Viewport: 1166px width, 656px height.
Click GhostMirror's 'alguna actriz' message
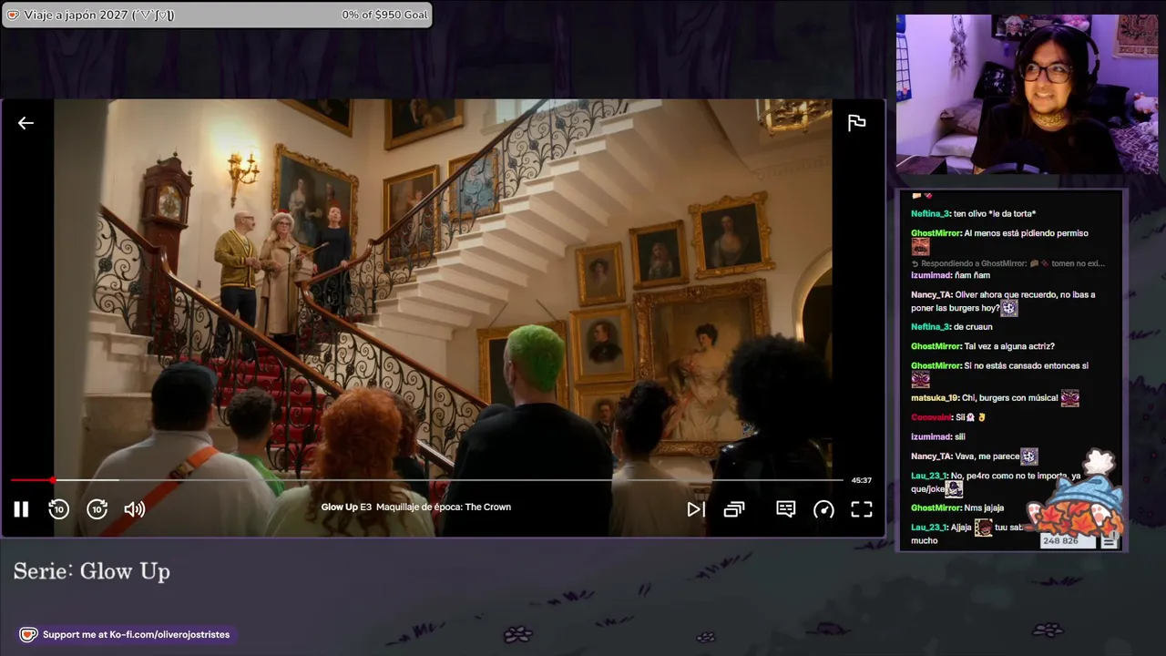[982, 346]
